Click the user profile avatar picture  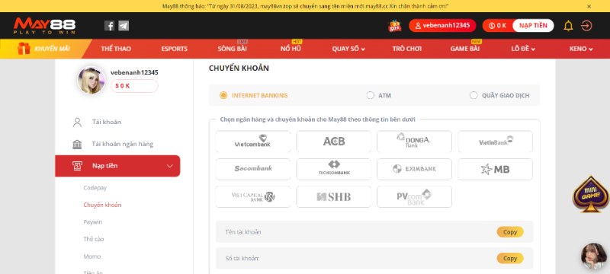click(91, 81)
